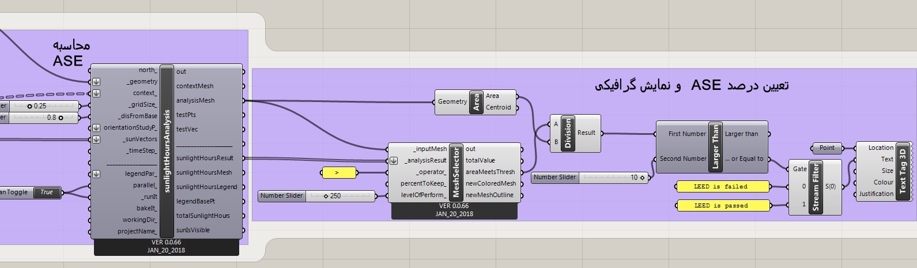This screenshot has width=917, height=268.
Task: Click the contextMesh output label
Action: click(195, 86)
